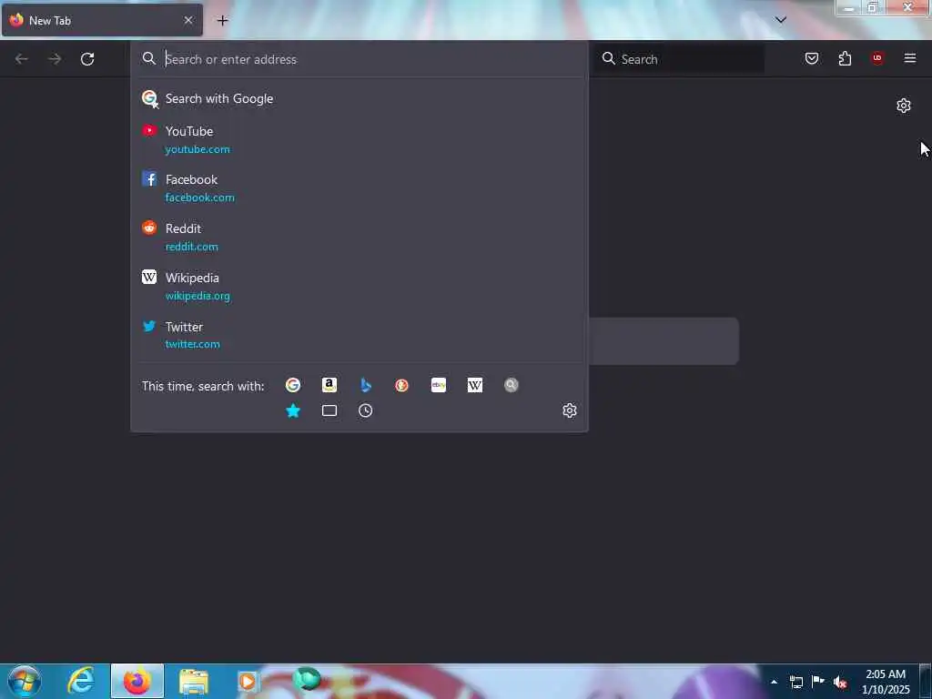Click the magnifier icon in address bar
This screenshot has width=932, height=699.
pyautogui.click(x=149, y=58)
